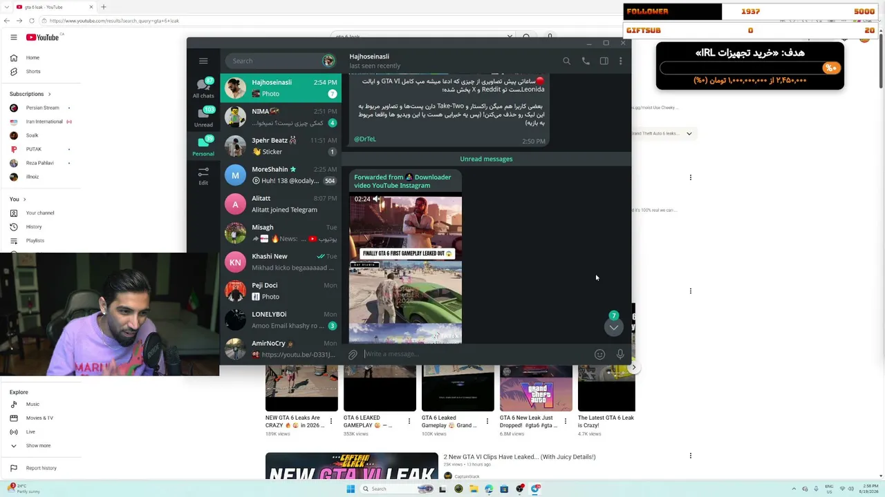The image size is (885, 497).
Task: Open a new browser tab
Action: 104,7
